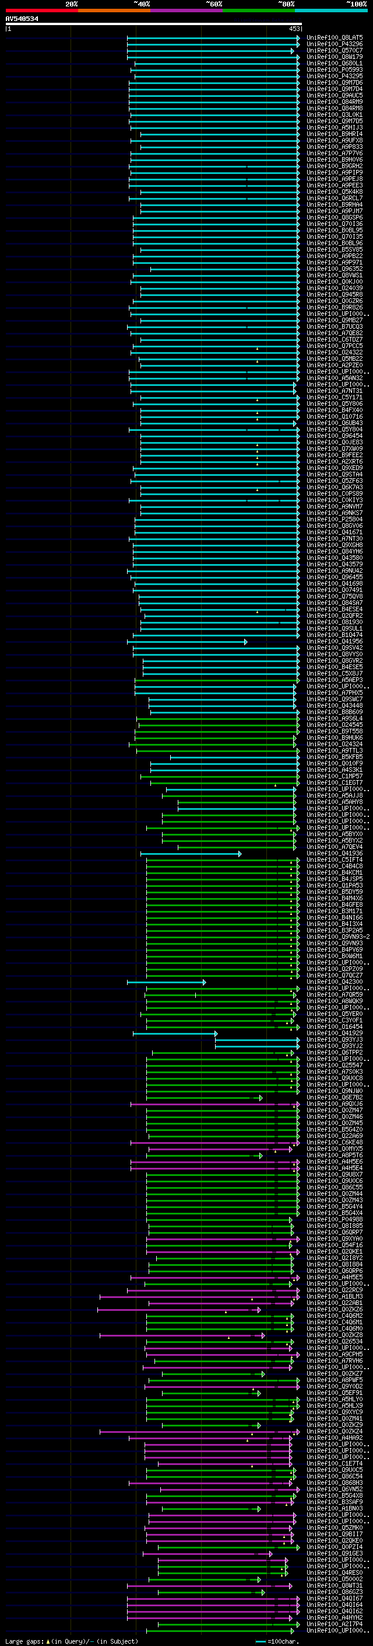Click the orange ~40% identity legend segment
This screenshot has width=373, height=1646.
pos(114,11)
